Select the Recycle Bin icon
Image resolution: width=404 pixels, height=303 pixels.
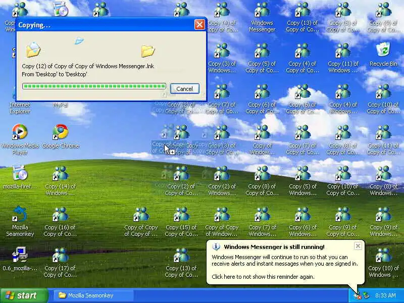pos(383,55)
